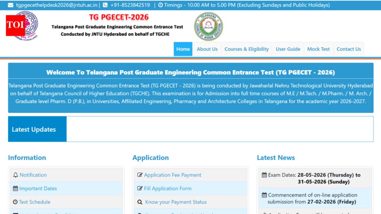381x214 pixels.
Task: Click the Telangana Council of Higher Education seal
Action: point(208,26)
